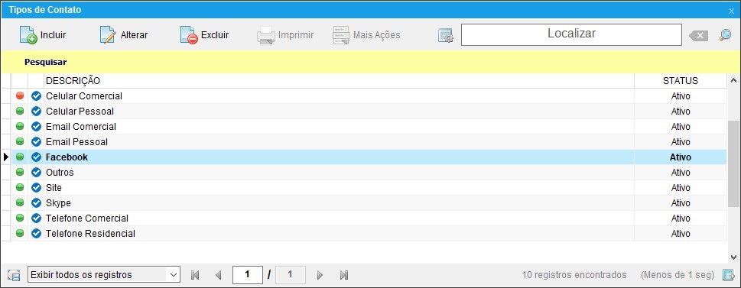
Task: Select the Site row text
Action: coord(54,187)
